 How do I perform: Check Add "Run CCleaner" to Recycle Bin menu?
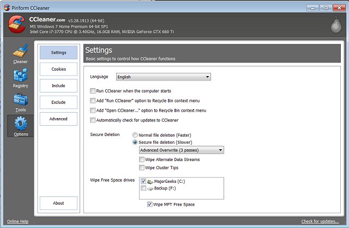(x=93, y=101)
